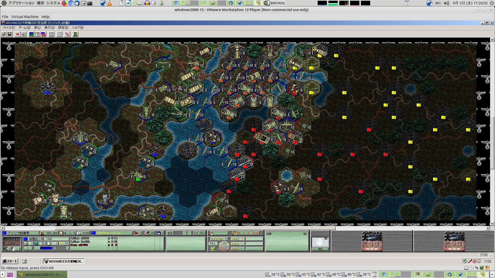This screenshot has width=495, height=278.
Task: Click the 7.92mm sMG42 weapon row
Action: coord(94,239)
